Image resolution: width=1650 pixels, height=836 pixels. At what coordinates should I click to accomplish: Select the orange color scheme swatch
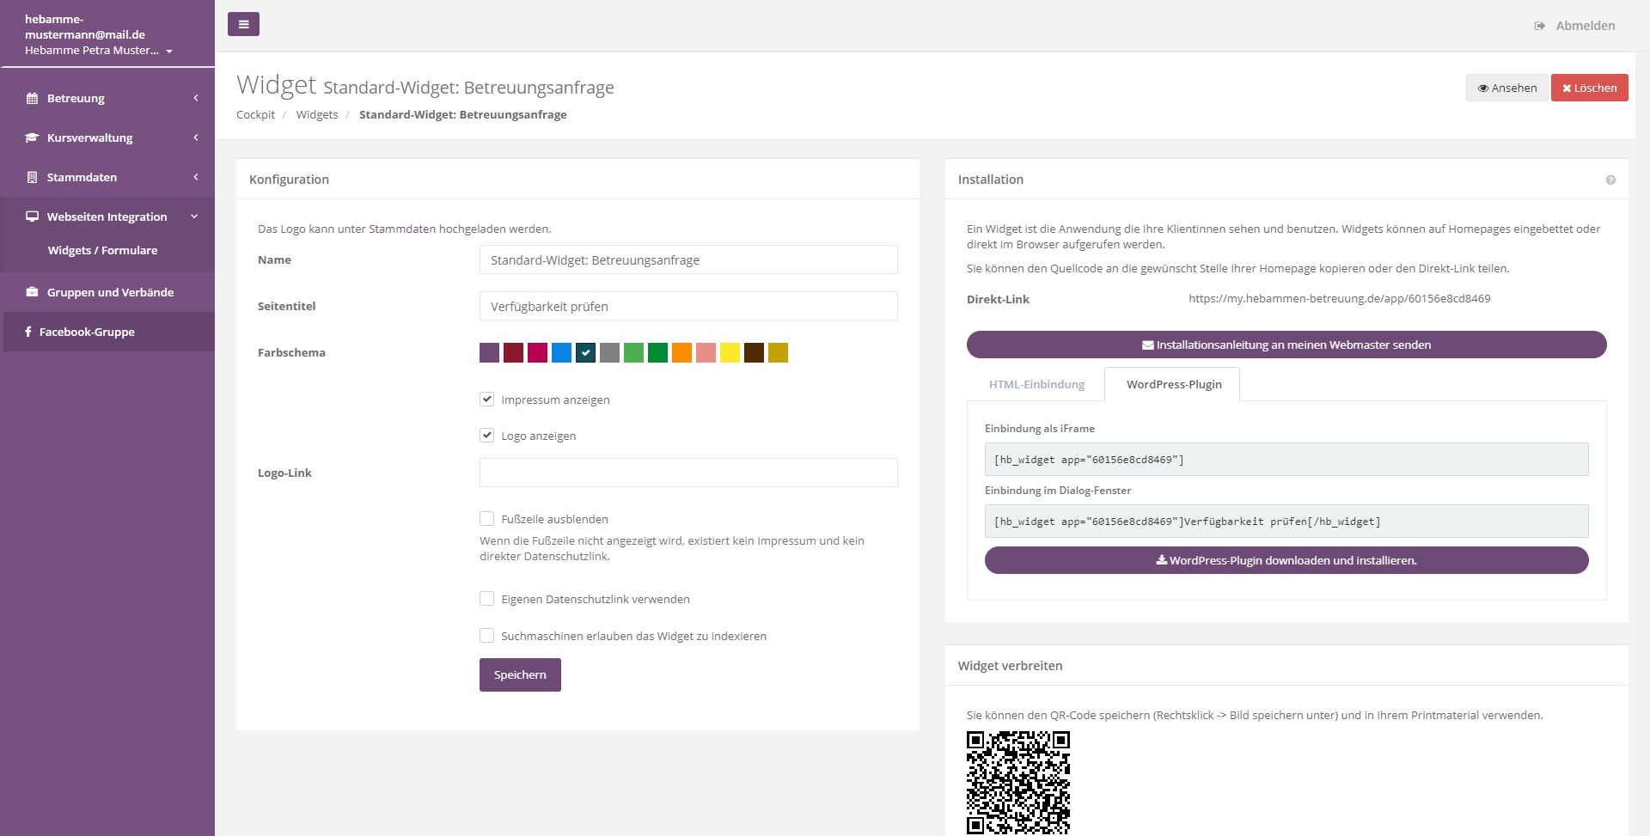click(x=681, y=352)
